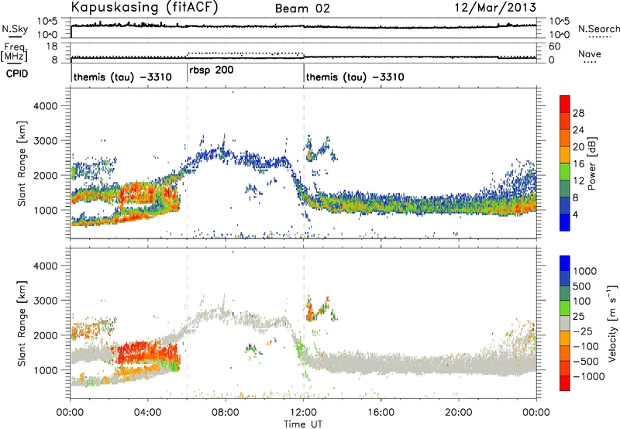This screenshot has height=429, width=620.
Task: Click the 'Slant Range [km]' label of velocity panel
Action: point(22,324)
